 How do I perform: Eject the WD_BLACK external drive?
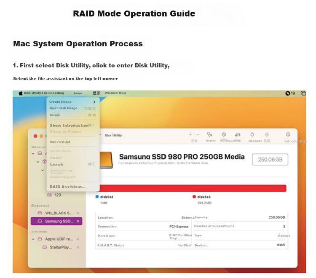point(78,213)
